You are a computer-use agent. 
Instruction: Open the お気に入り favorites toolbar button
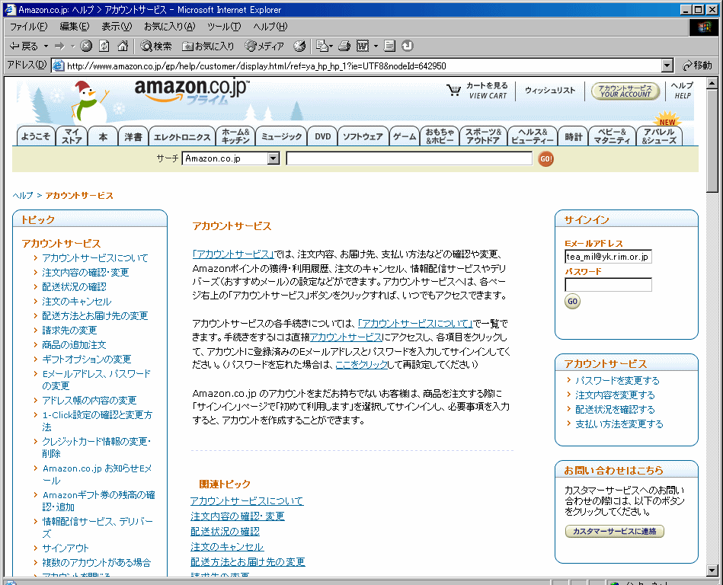pyautogui.click(x=209, y=46)
